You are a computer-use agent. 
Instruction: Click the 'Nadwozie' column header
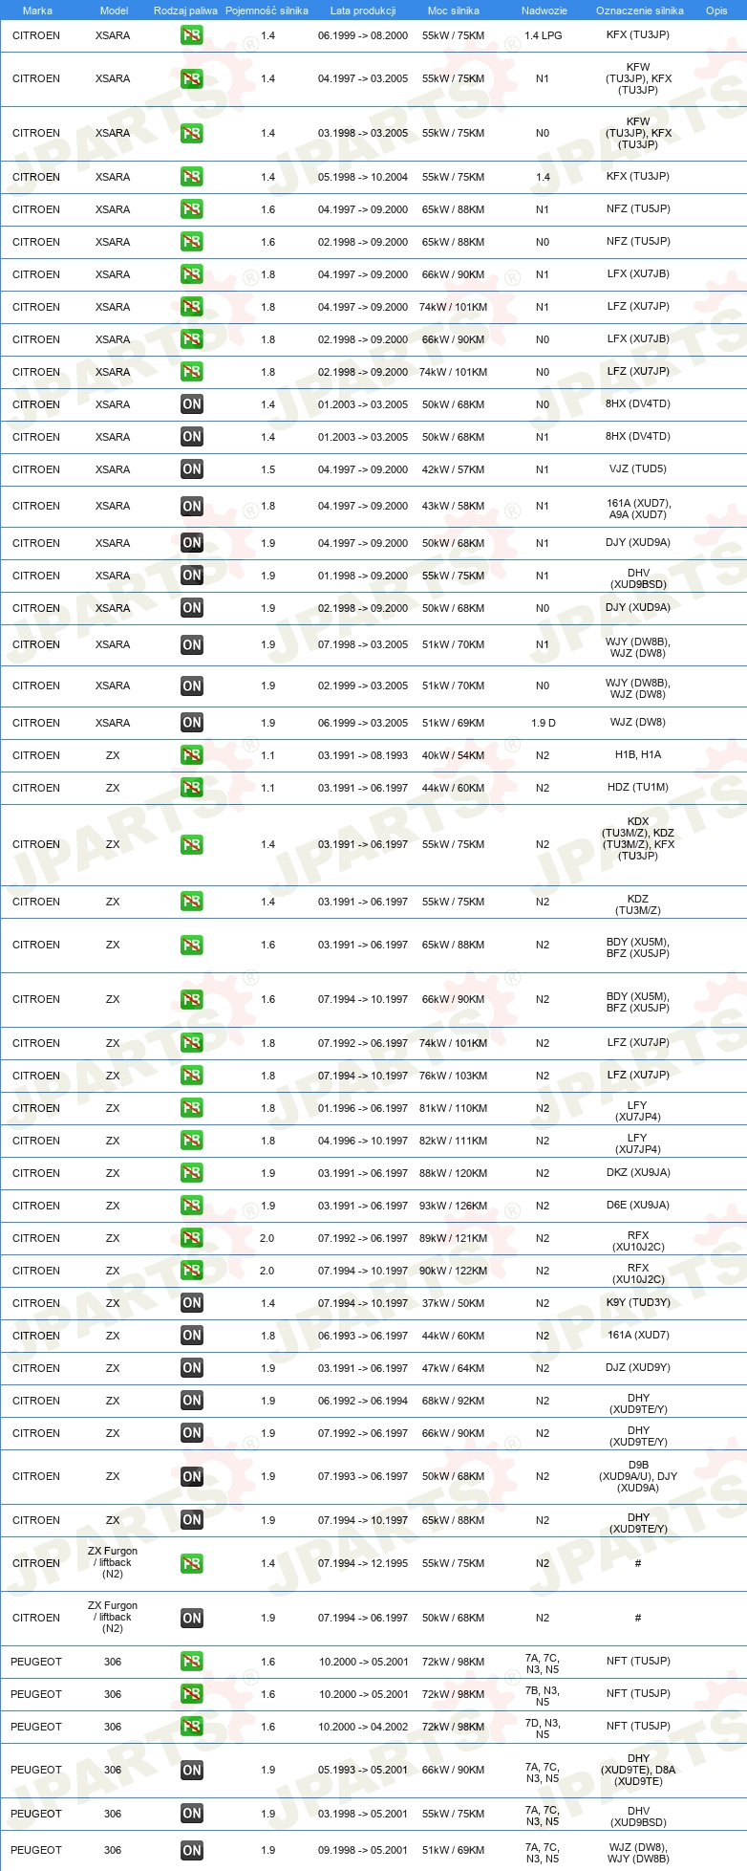click(x=544, y=11)
